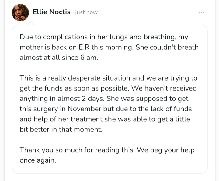This screenshot has height=181, width=219.
Task: Click the "We beg your help" sentence
Action: click(166, 150)
